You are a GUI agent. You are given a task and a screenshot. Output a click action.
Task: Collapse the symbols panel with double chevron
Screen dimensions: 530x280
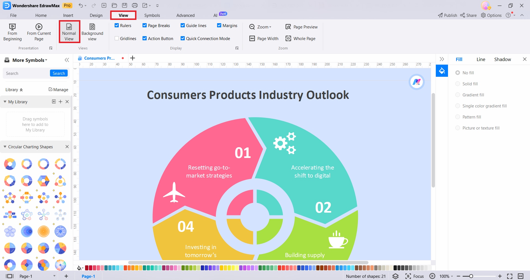pyautogui.click(x=67, y=60)
